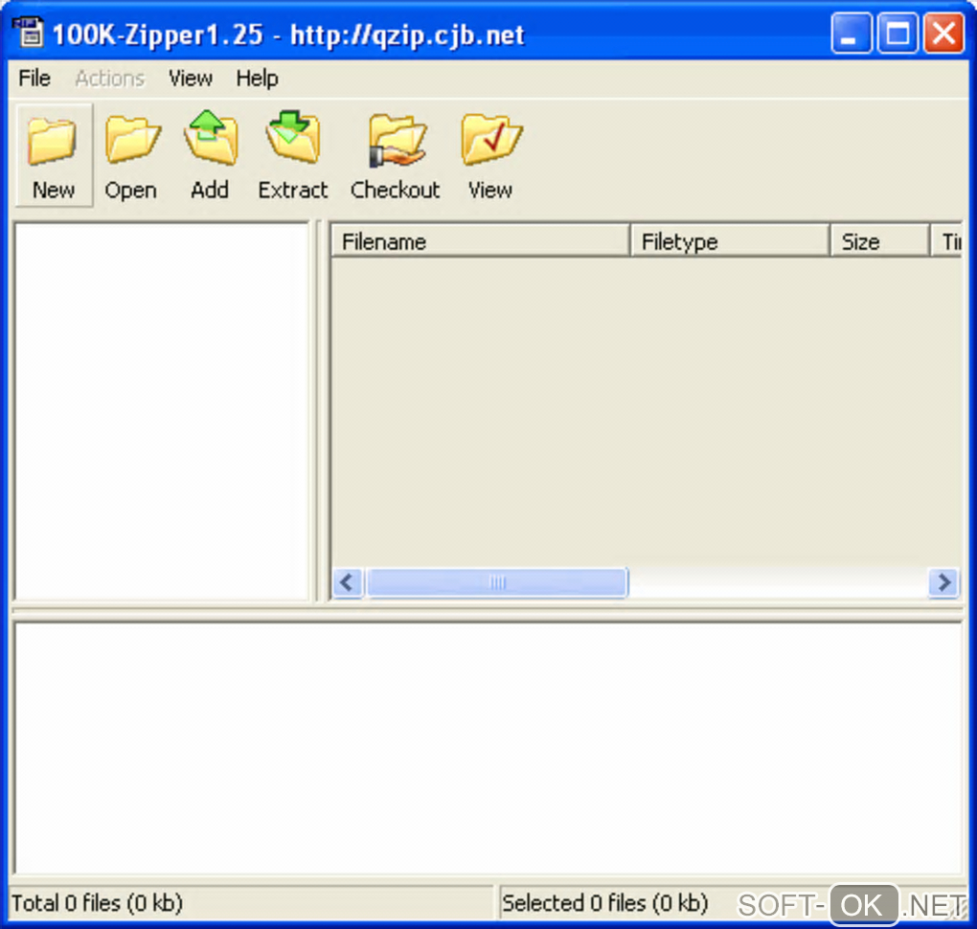Click the Selected 0 files status text
This screenshot has height=929, width=977.
point(605,903)
